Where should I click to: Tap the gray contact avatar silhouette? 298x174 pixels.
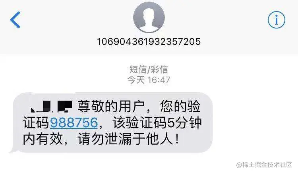coord(149,17)
